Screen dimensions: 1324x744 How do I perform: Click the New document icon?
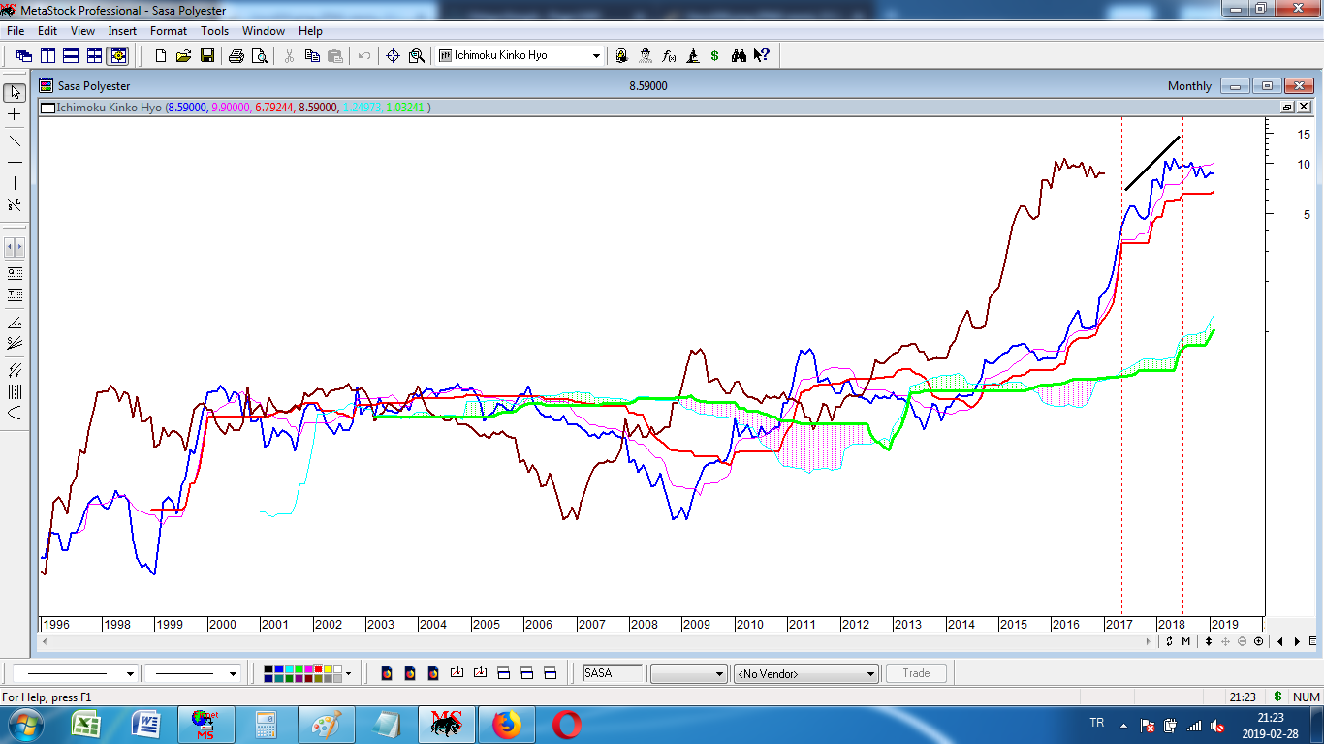click(161, 56)
